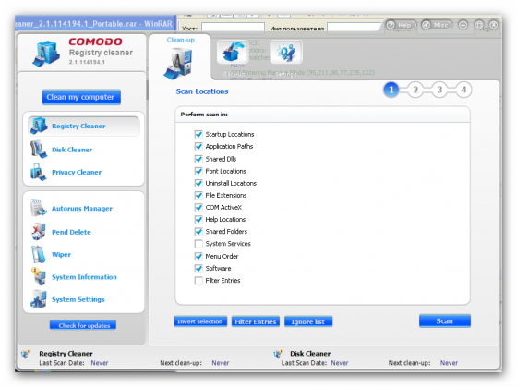Screen dimensions: 517x387
Task: Click wizard step 1 circle
Action: click(391, 90)
